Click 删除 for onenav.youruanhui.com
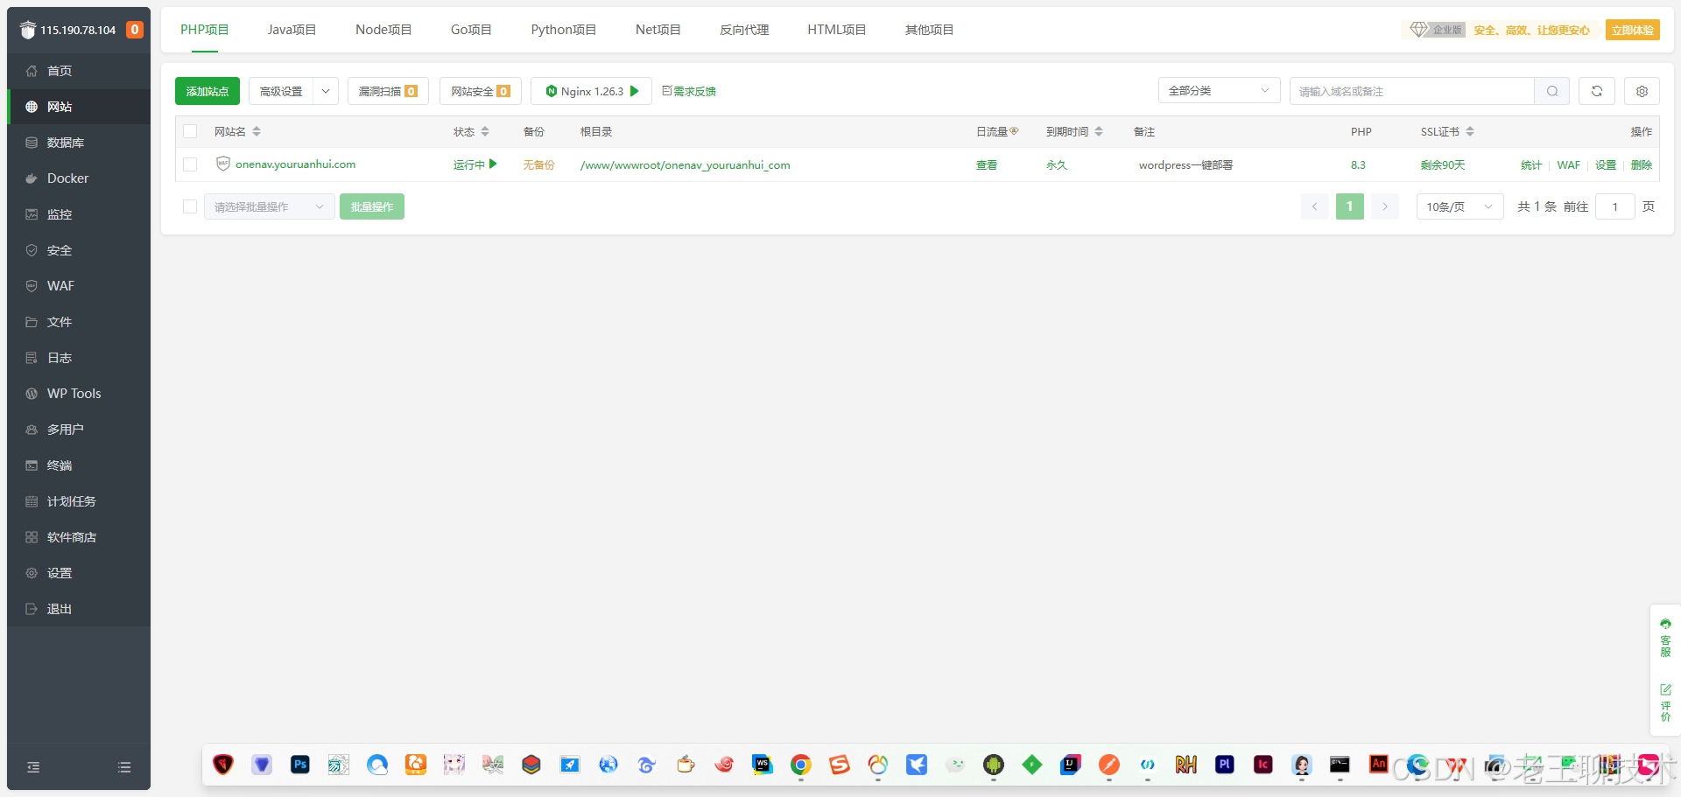The image size is (1681, 797). point(1642,164)
